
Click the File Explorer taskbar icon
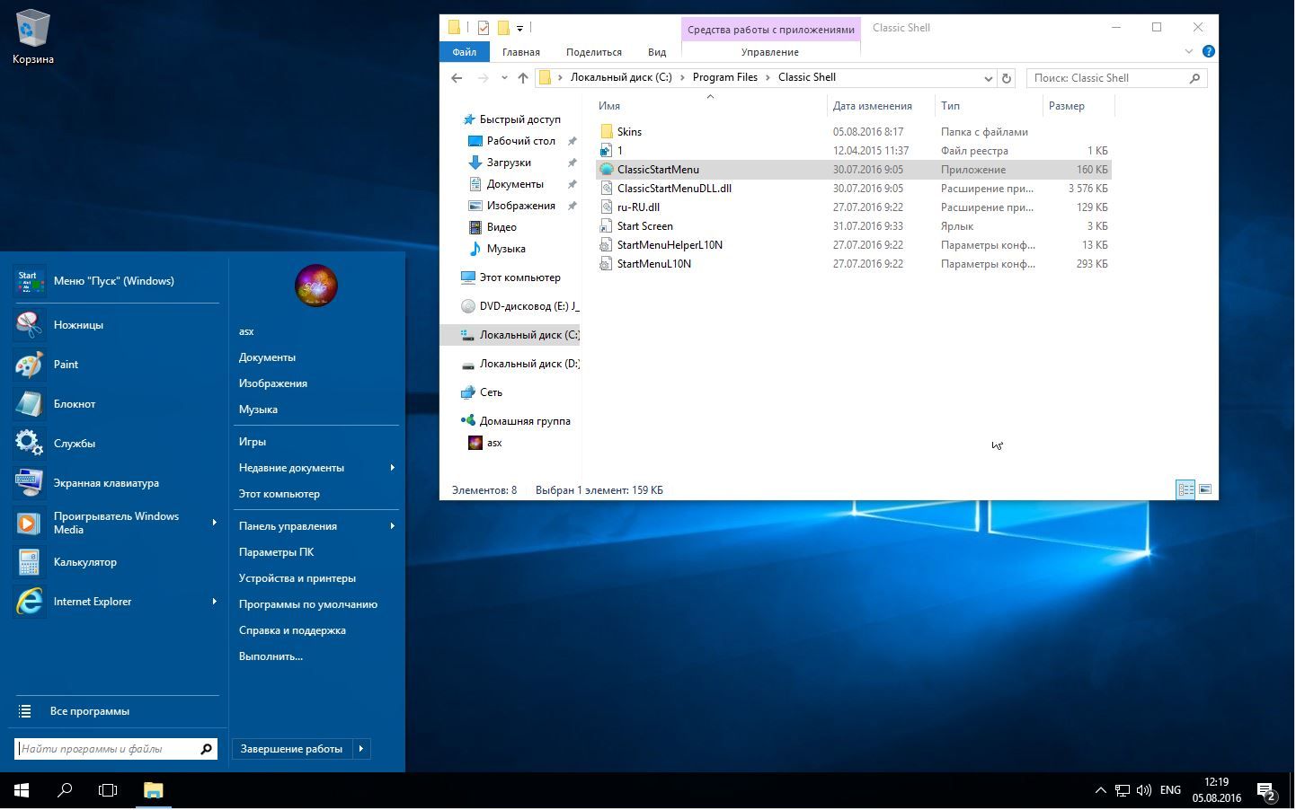(153, 790)
